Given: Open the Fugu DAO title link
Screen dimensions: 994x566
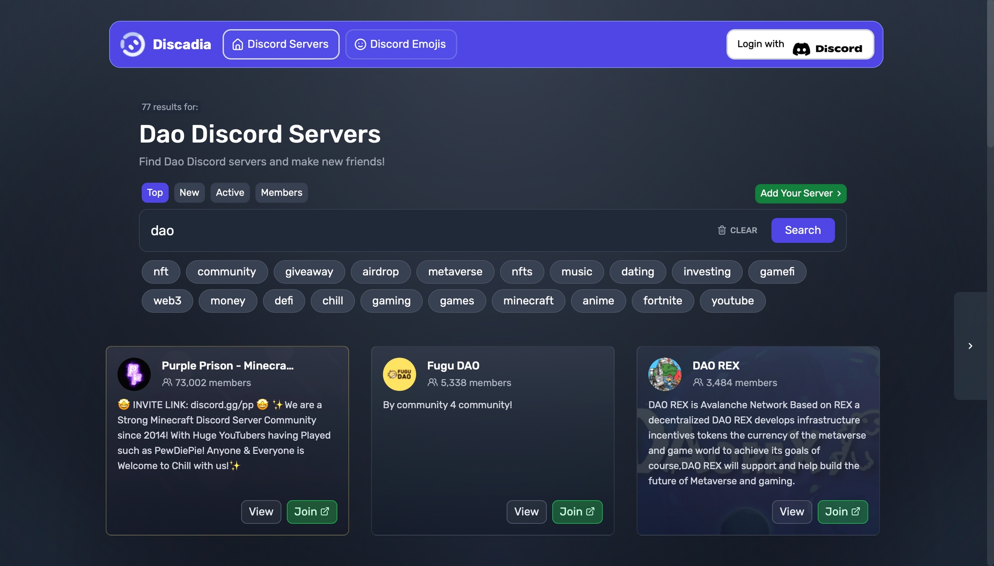Looking at the screenshot, I should pyautogui.click(x=453, y=366).
